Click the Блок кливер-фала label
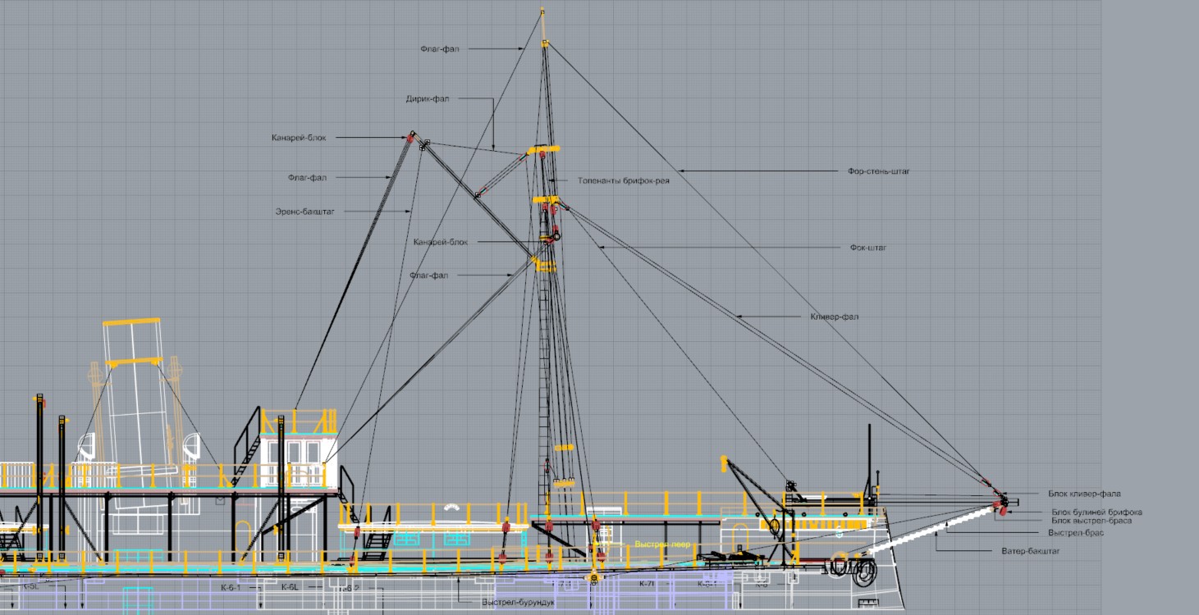The image size is (1199, 615). pos(1083,494)
